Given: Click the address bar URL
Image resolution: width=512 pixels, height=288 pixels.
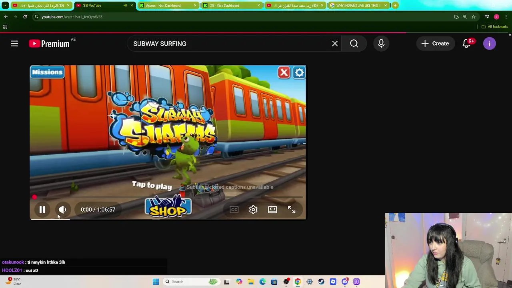Looking at the screenshot, I should click(72, 17).
